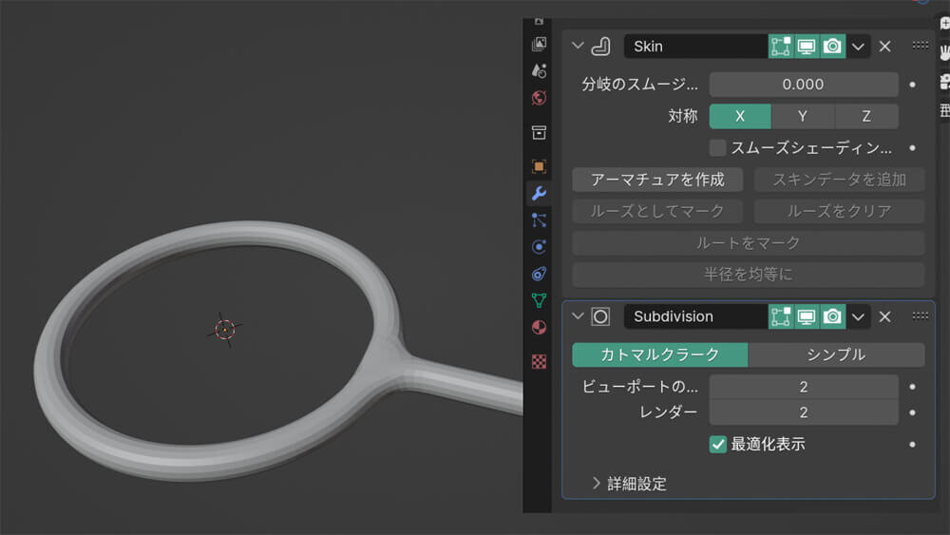Viewport: 950px width, 535px height.
Task: Select シンプル subdivision type
Action: (x=837, y=355)
